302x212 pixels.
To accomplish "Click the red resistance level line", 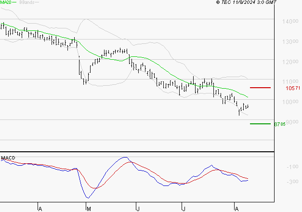I will click(260, 88).
